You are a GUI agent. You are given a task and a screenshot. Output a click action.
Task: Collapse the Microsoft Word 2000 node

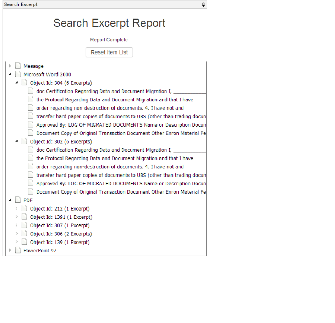point(10,74)
